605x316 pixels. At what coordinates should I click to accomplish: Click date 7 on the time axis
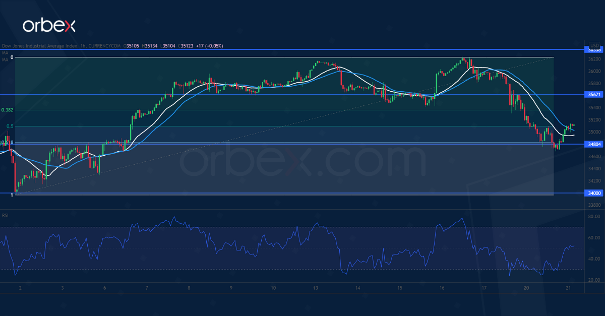146,288
